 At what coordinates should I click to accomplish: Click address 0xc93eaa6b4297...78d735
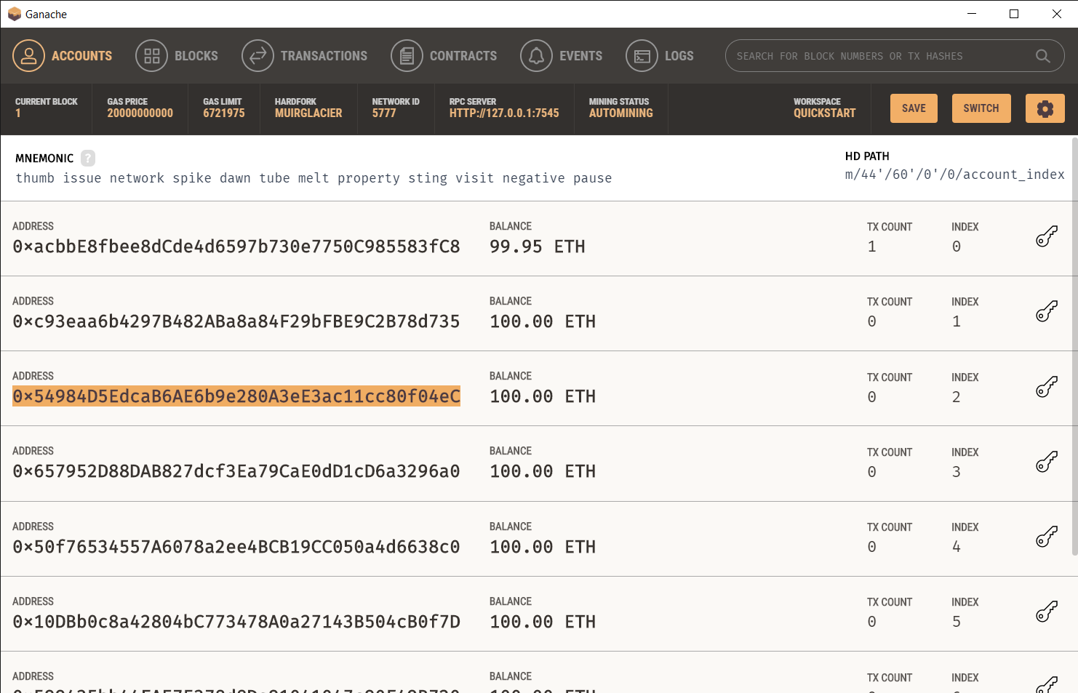point(236,321)
